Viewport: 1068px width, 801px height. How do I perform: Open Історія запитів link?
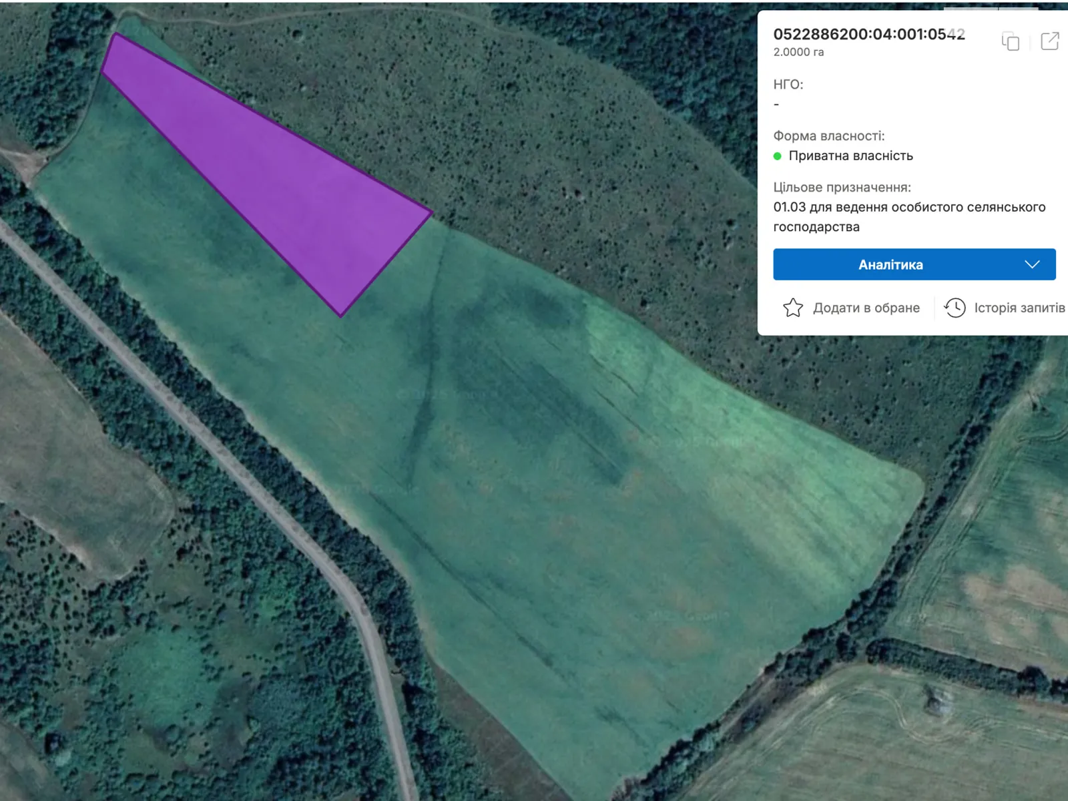1019,308
